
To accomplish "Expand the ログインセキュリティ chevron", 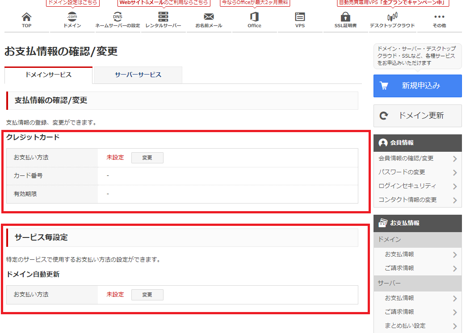I will click(455, 187).
